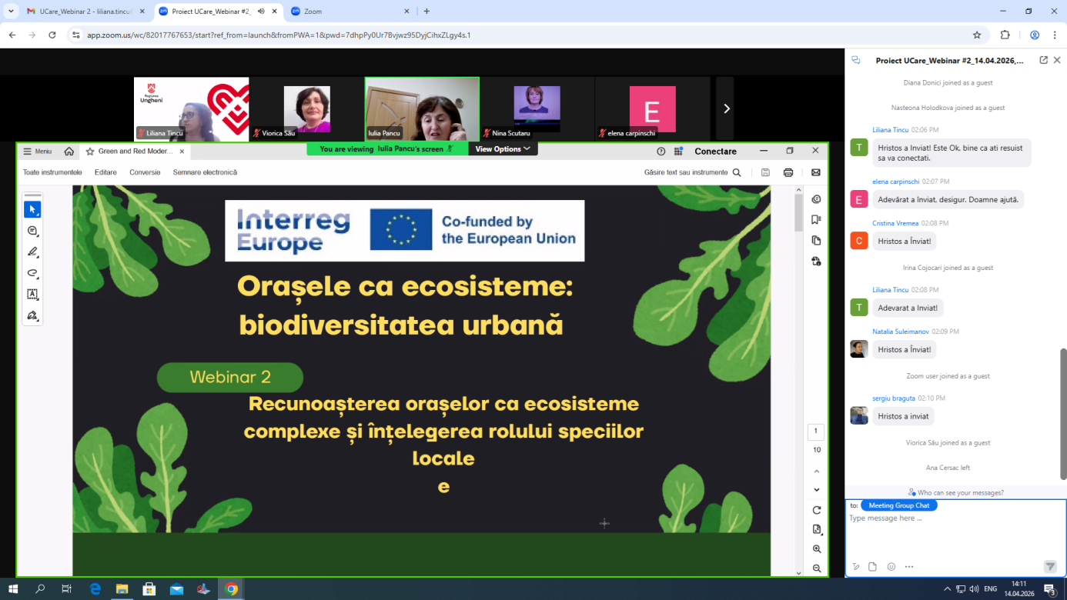Image resolution: width=1067 pixels, height=600 pixels.
Task: Open a new browser tab
Action: [426, 12]
